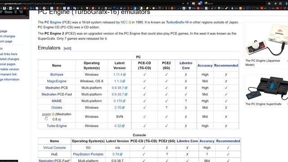Click the browser home icon
Viewport: 288px width, 162px height.
tap(269, 4)
